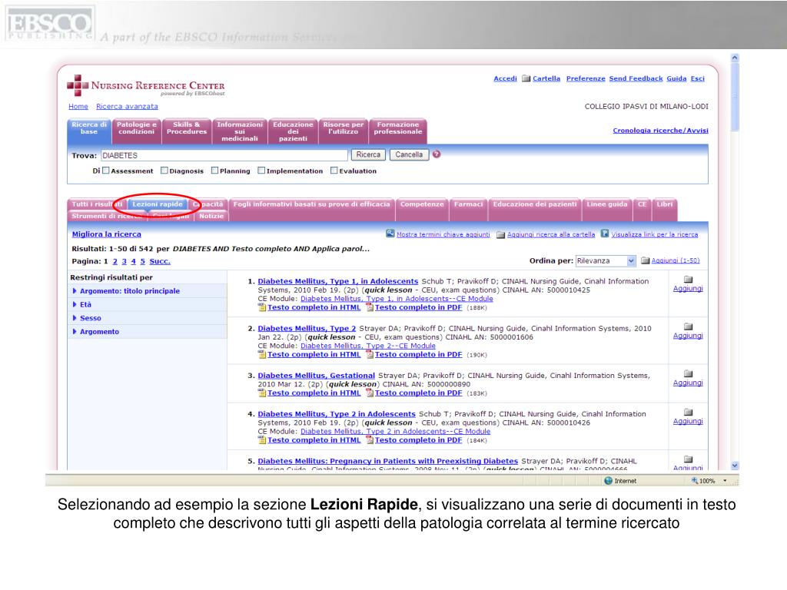Switch to the Farmaci tab
This screenshot has width=787, height=590.
pyautogui.click(x=468, y=204)
